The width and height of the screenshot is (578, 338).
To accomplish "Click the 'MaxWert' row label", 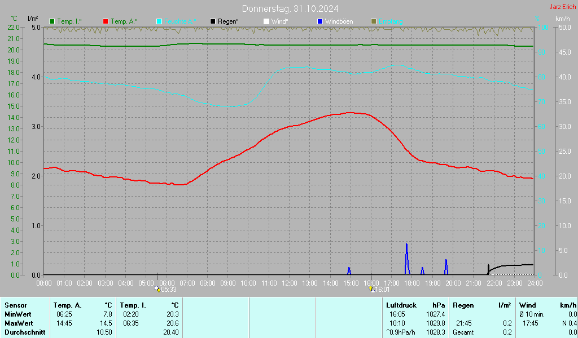I will 19,323.
